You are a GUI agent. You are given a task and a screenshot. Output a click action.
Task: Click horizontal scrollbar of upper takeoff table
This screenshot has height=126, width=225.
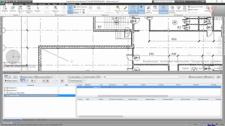point(133,96)
